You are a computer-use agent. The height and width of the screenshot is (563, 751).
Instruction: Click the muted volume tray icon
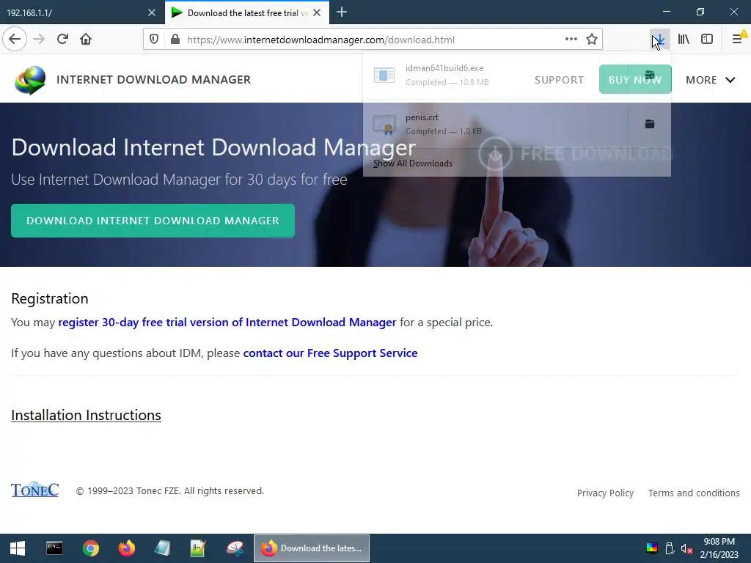point(686,548)
